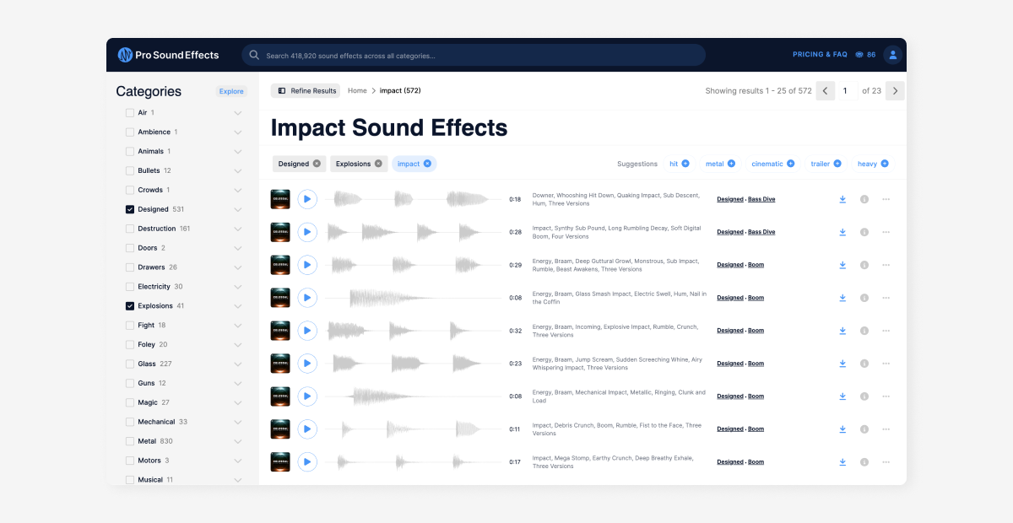The image size is (1013, 523).
Task: Download the Downer Whooshing Hit Down sound
Action: pos(842,198)
